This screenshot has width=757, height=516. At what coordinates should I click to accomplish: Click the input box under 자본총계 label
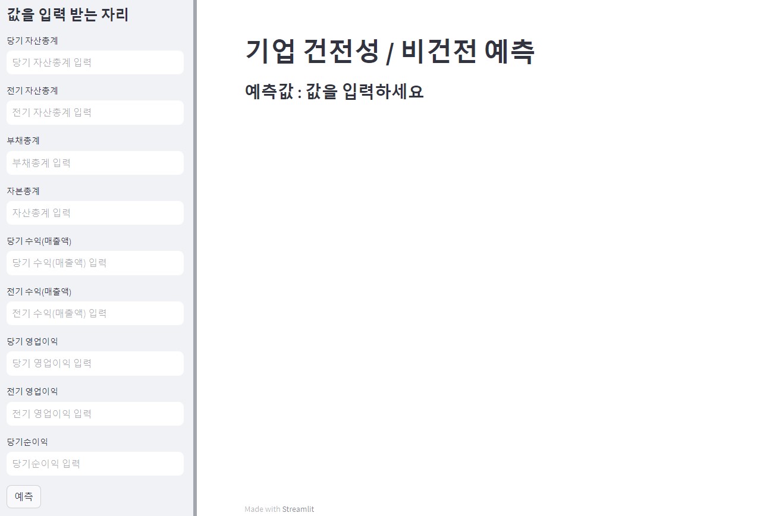coord(95,213)
